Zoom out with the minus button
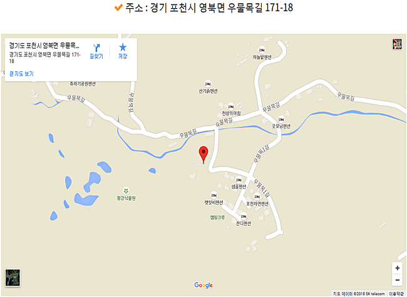The width and height of the screenshot is (407, 297). tap(398, 280)
